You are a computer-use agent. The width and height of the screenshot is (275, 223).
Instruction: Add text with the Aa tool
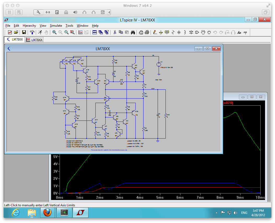[x=239, y=32]
